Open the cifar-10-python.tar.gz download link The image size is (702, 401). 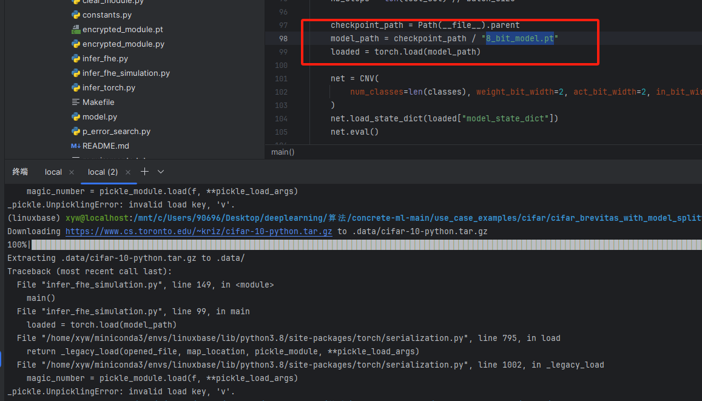200,231
